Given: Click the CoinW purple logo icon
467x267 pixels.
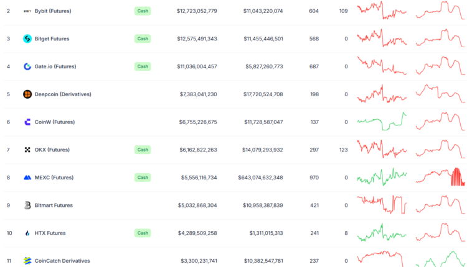Looking at the screenshot, I should (x=27, y=122).
